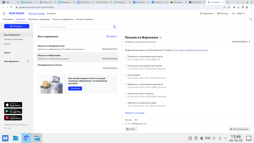Open Письмо из Воронежа list entry
The width and height of the screenshot is (254, 143).
point(77,57)
